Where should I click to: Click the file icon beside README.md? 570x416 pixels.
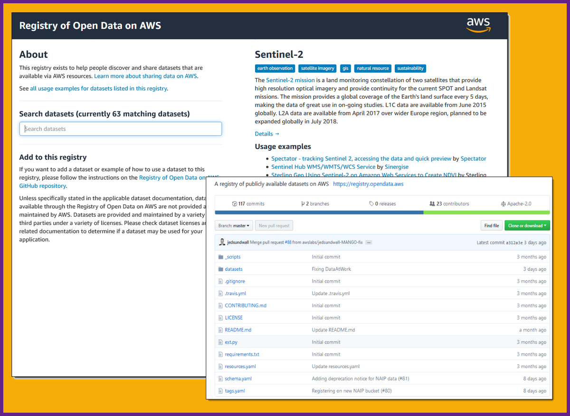point(220,330)
